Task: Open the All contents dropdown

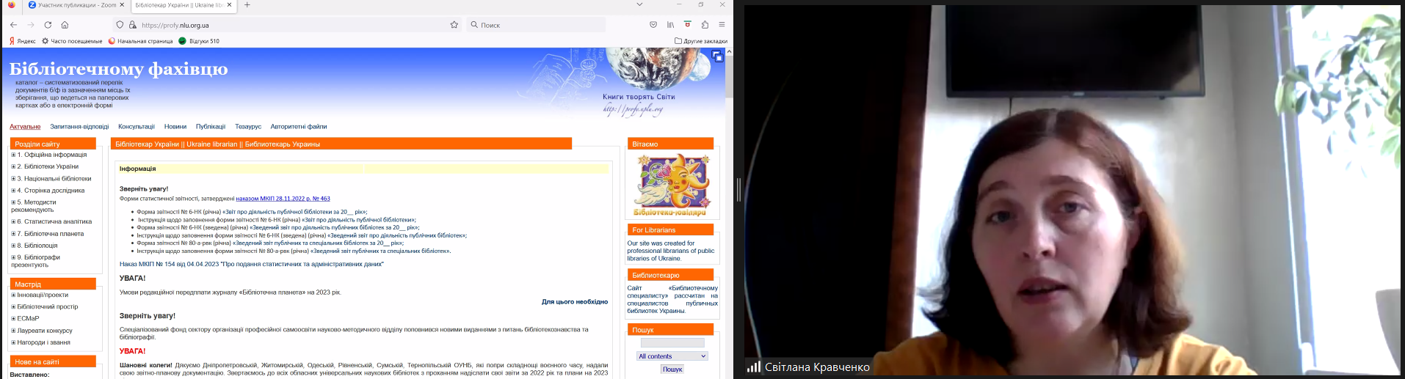Action: coord(672,356)
